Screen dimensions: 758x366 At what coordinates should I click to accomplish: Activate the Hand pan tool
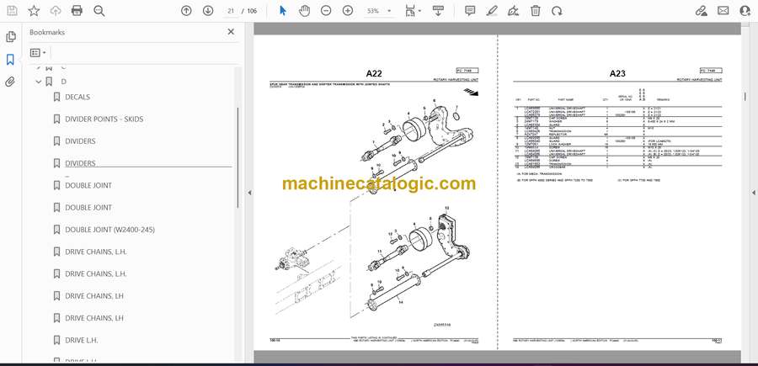point(304,11)
